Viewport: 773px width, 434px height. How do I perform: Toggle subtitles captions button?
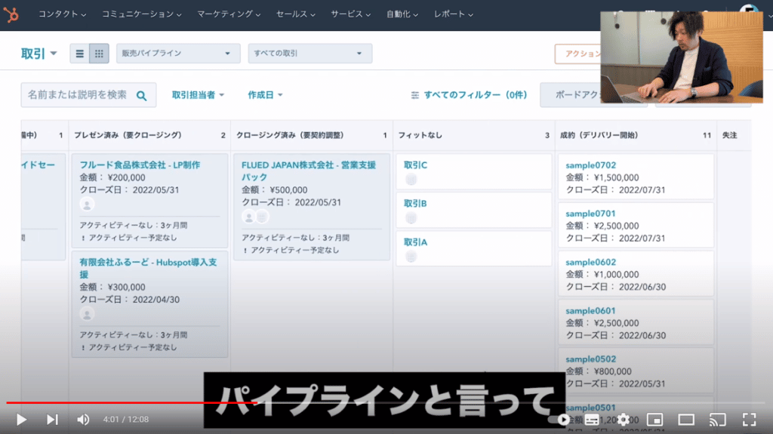[592, 420]
